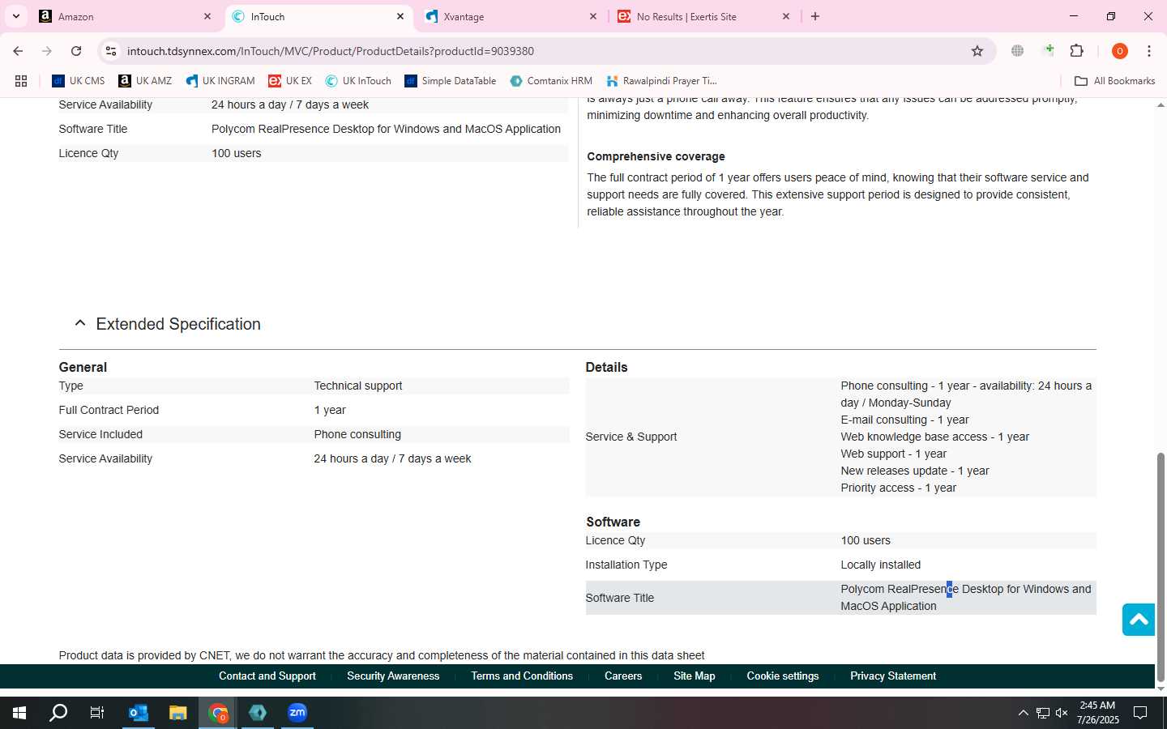Go back to the previous page

[18, 51]
